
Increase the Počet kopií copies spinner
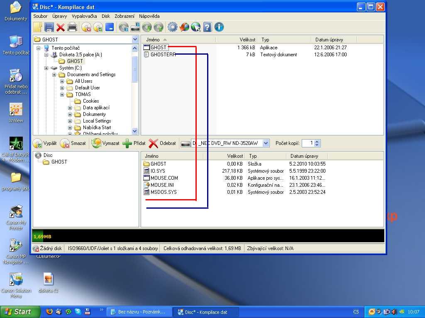click(318, 141)
